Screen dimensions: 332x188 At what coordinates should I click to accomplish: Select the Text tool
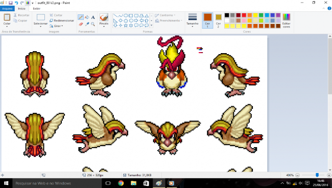[x=93, y=17]
